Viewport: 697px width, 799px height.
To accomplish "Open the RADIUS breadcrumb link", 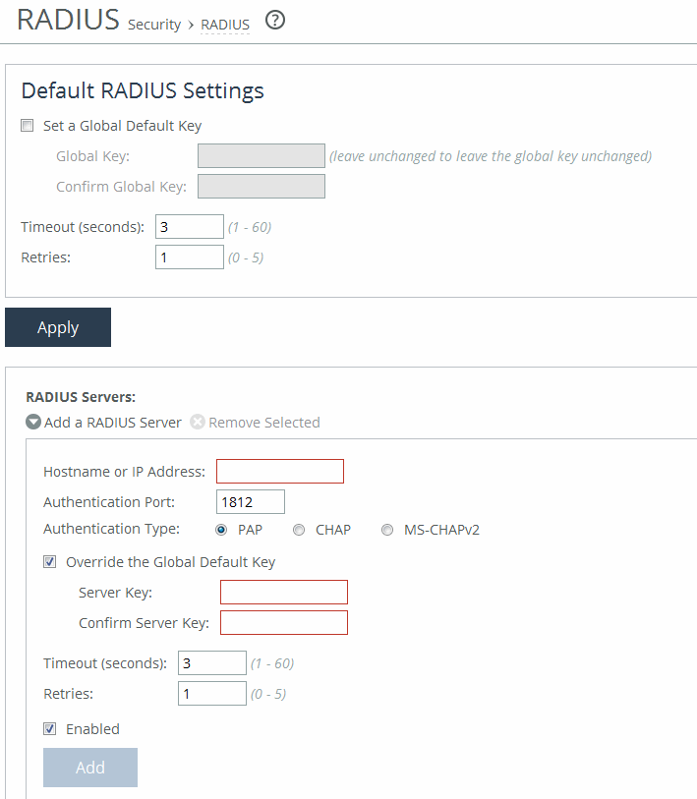I will (225, 25).
